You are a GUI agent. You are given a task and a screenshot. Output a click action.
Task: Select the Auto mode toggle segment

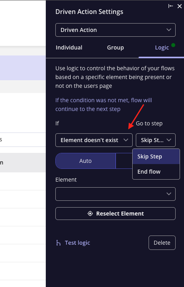pos(85,161)
